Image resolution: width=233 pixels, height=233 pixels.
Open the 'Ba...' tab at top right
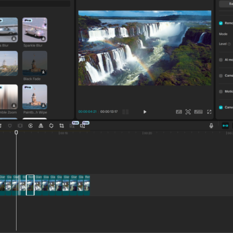226,4
